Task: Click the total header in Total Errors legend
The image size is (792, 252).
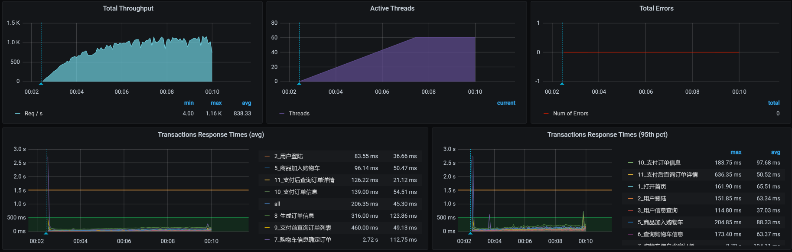Action: point(773,103)
